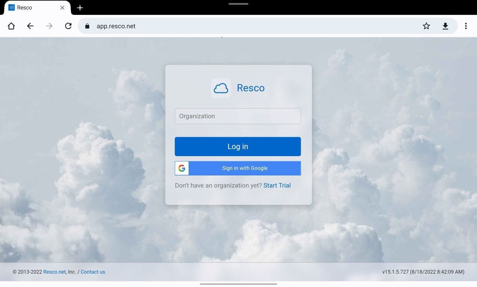The image size is (477, 287).
Task: Open downloads using the download icon
Action: click(445, 26)
